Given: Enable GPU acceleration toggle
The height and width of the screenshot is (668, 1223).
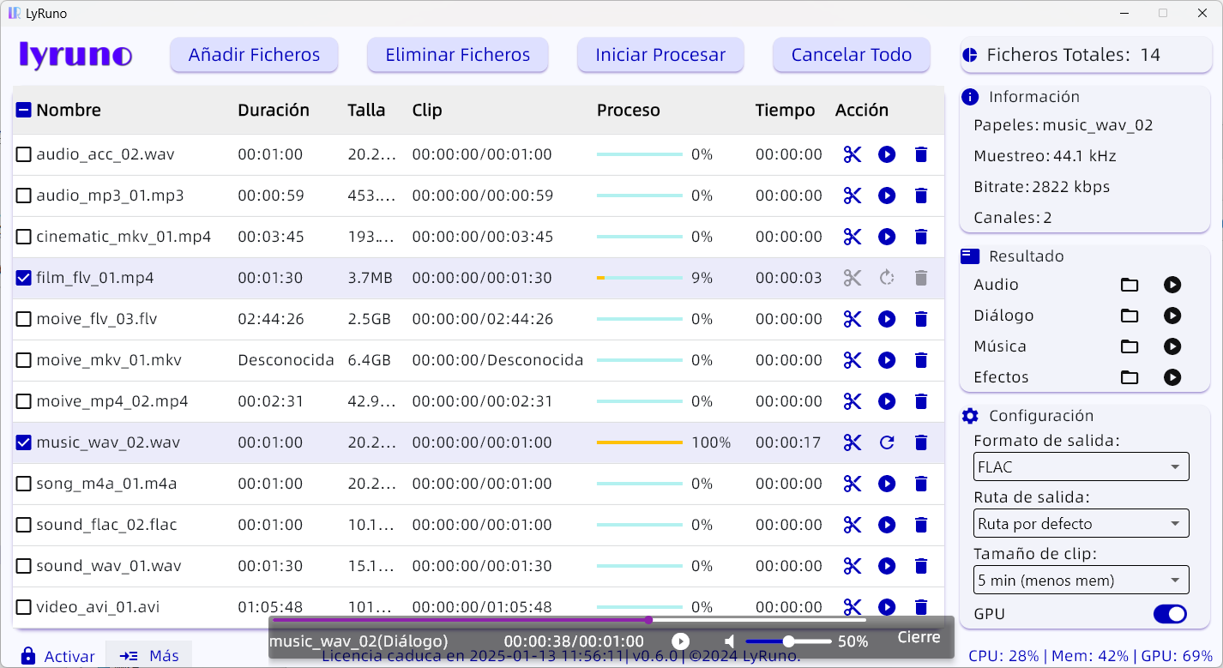Looking at the screenshot, I should click(1169, 614).
